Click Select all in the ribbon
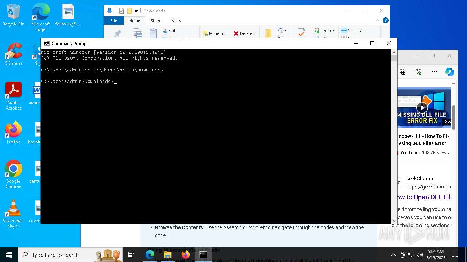This screenshot has width=467, height=262. 353,31
